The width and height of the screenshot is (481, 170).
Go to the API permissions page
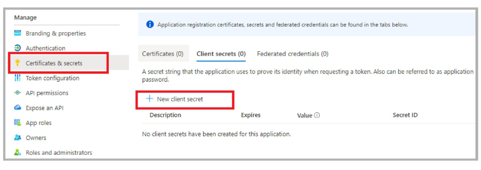[47, 93]
